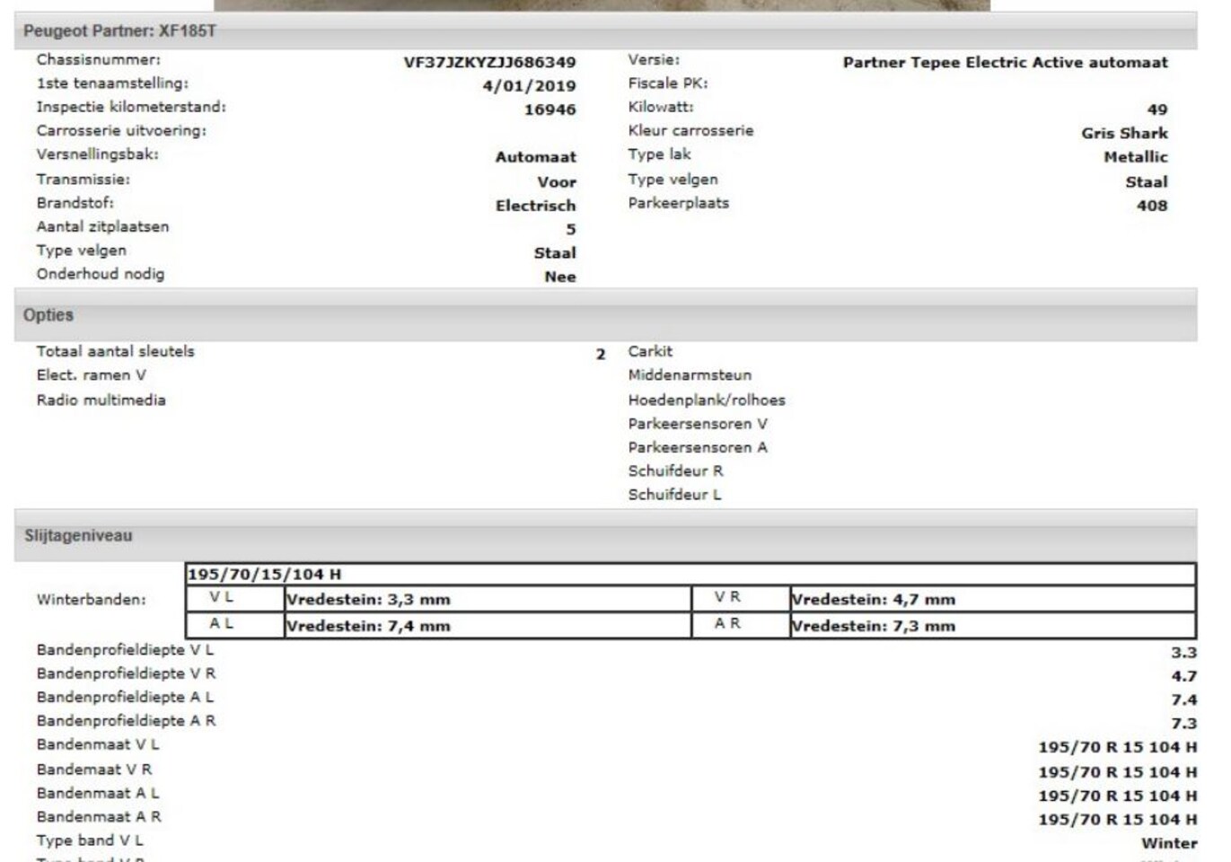The width and height of the screenshot is (1231, 862).
Task: Select the date 4/01/2019
Action: click(529, 86)
